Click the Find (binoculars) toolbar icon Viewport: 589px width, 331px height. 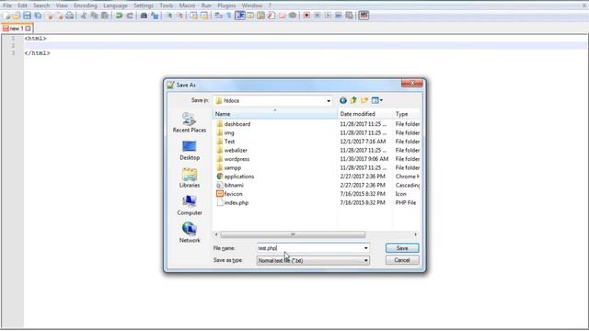click(x=144, y=16)
